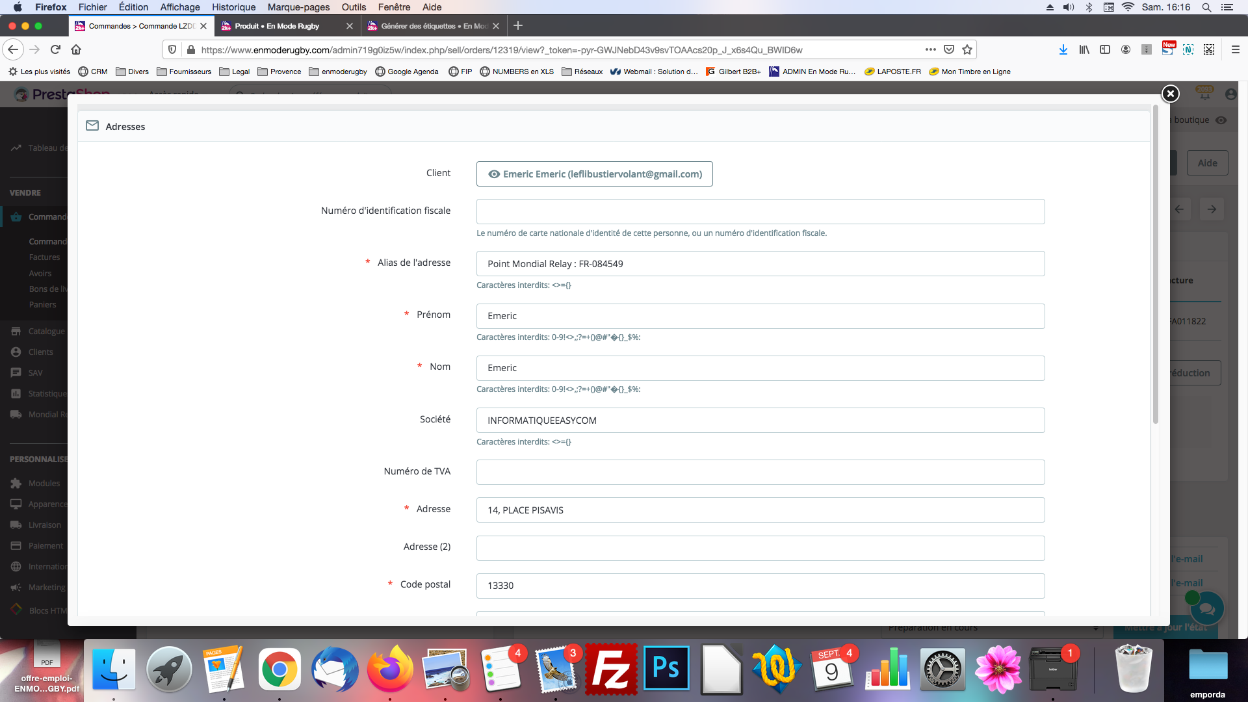Open System Preferences from the Dock
This screenshot has width=1248, height=702.
(942, 669)
